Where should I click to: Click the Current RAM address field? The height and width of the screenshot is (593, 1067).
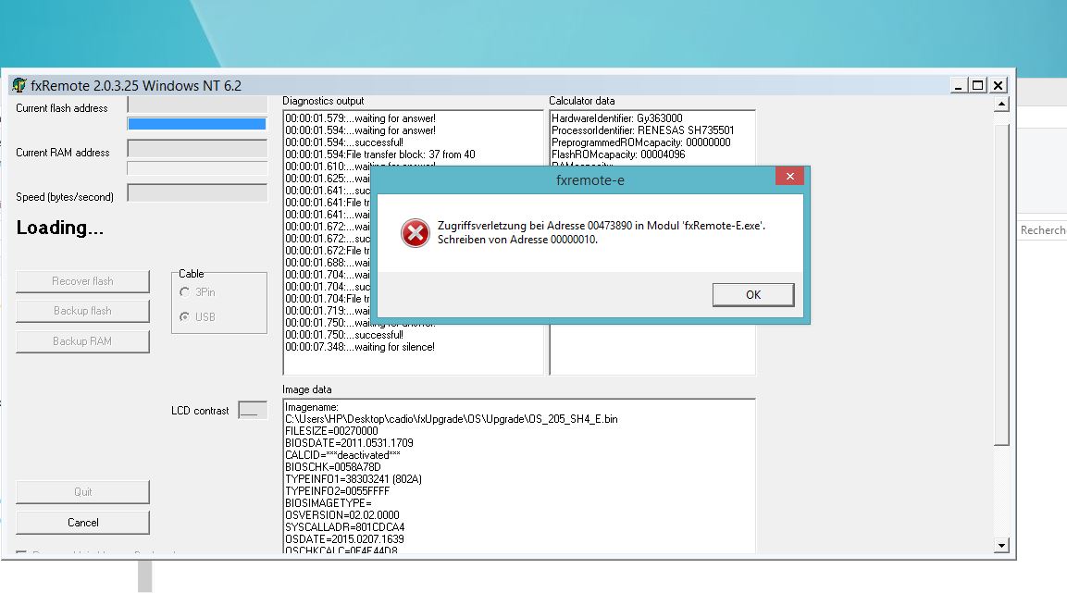197,148
